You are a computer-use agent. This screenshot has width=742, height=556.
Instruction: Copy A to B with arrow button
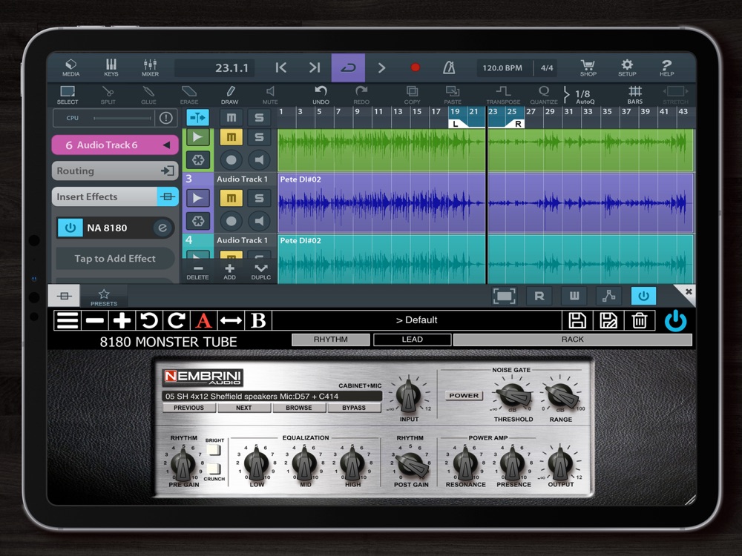click(x=231, y=320)
